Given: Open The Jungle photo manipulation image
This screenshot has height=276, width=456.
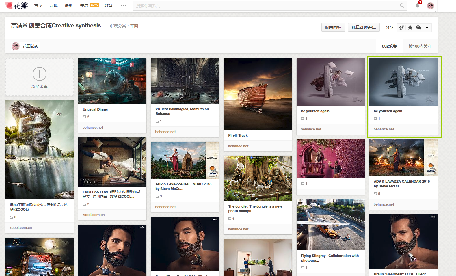Looking at the screenshot, I should (258, 178).
